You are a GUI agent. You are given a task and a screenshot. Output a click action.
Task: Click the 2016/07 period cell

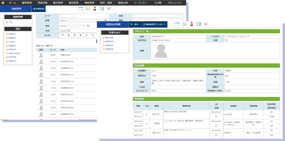pyautogui.click(x=138, y=112)
